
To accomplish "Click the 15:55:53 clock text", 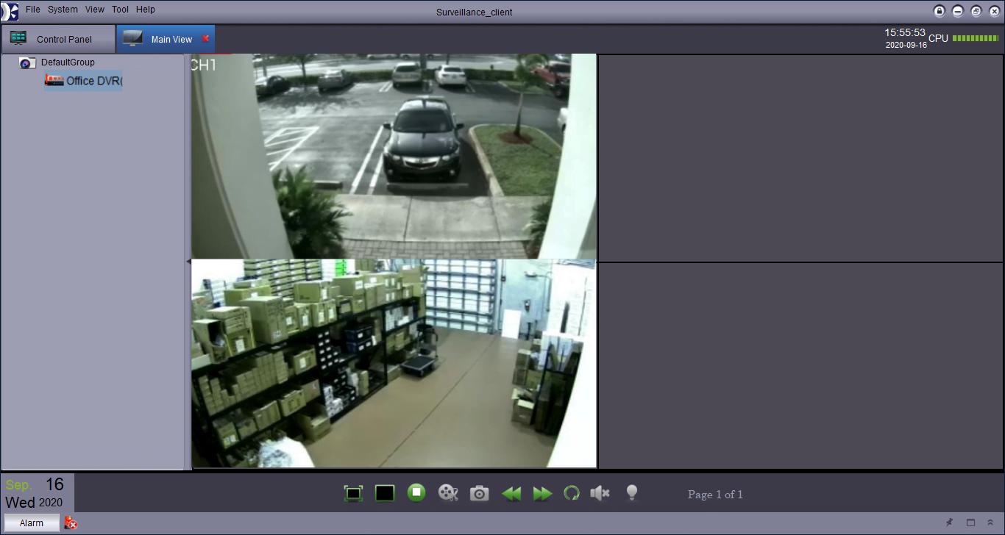I will pos(905,33).
